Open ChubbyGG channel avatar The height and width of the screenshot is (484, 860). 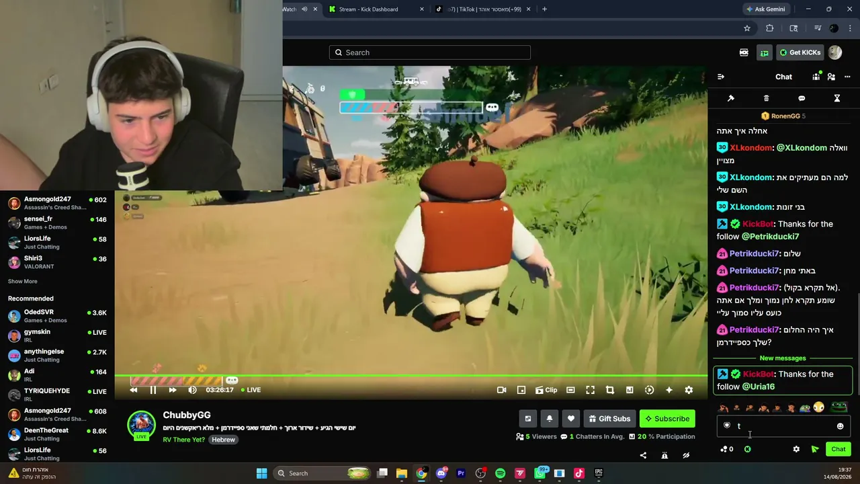click(141, 425)
